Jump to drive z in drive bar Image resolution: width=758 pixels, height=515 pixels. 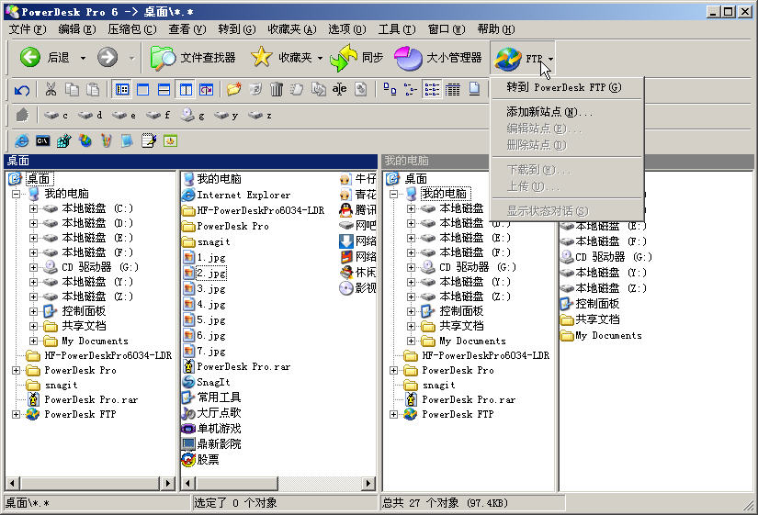(x=260, y=116)
